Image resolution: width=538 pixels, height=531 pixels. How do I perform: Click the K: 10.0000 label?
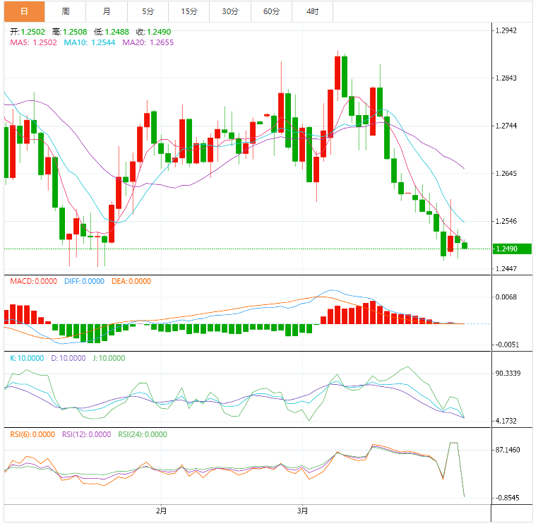[27, 358]
